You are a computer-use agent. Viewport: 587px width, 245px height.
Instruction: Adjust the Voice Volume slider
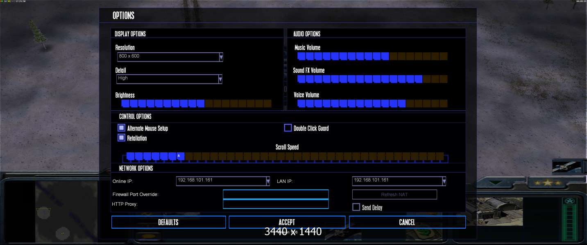(372, 103)
